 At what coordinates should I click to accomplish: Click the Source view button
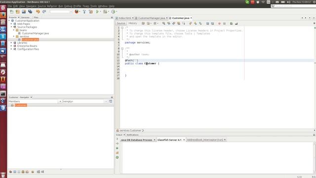(120, 23)
